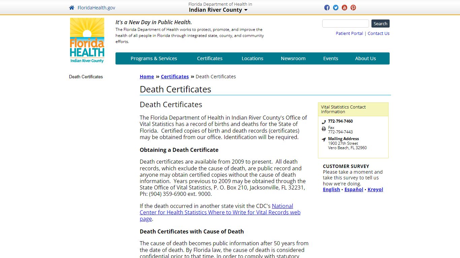Image resolution: width=460 pixels, height=258 pixels.
Task: Open the About Us menu item
Action: [x=365, y=58]
